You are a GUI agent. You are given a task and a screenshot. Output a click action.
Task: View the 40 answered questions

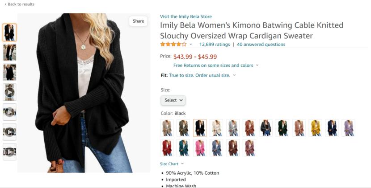pyautogui.click(x=261, y=45)
